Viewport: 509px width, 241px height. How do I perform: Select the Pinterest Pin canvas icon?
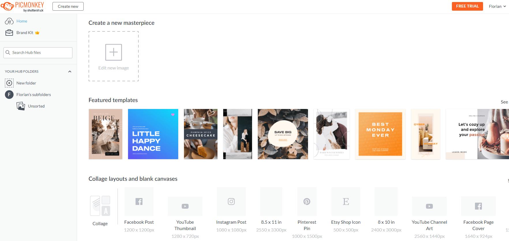coord(307,202)
